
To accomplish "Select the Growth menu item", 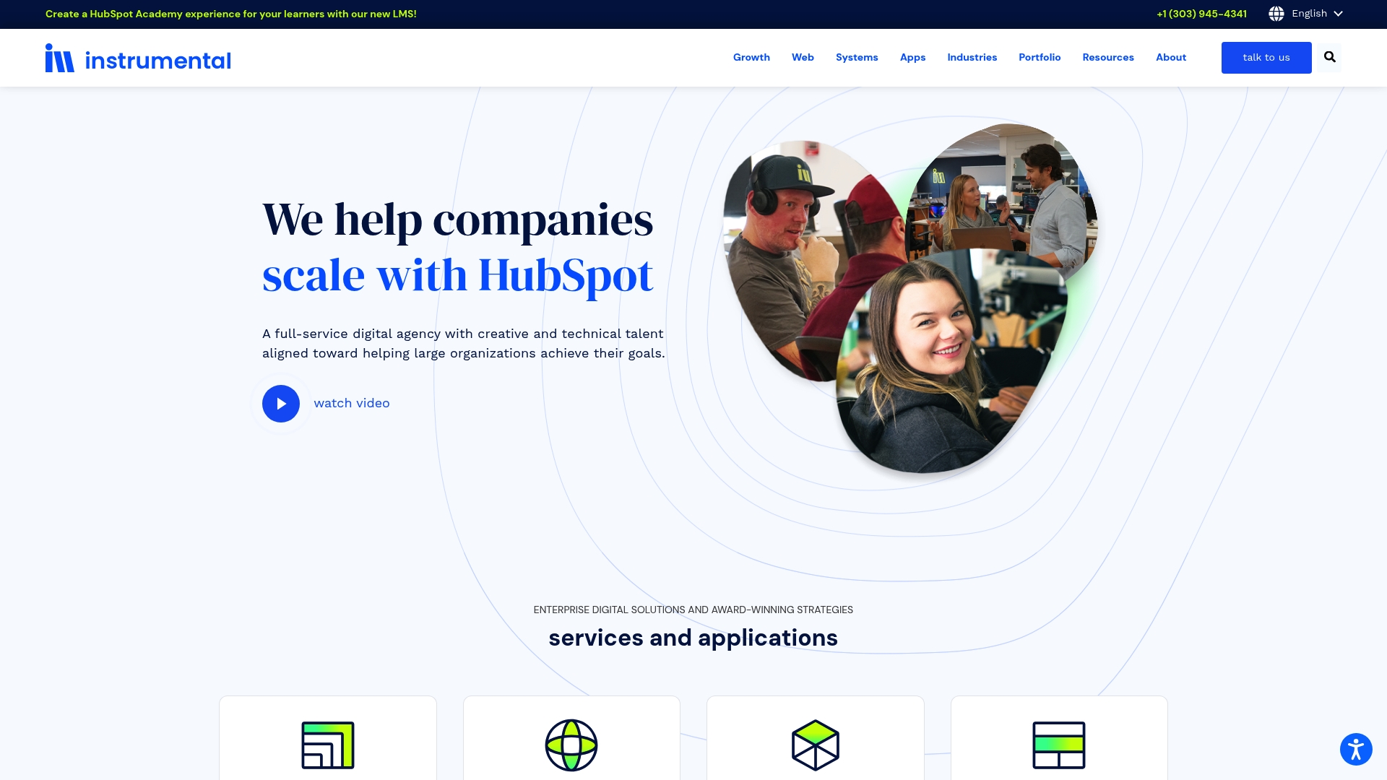I will [751, 57].
